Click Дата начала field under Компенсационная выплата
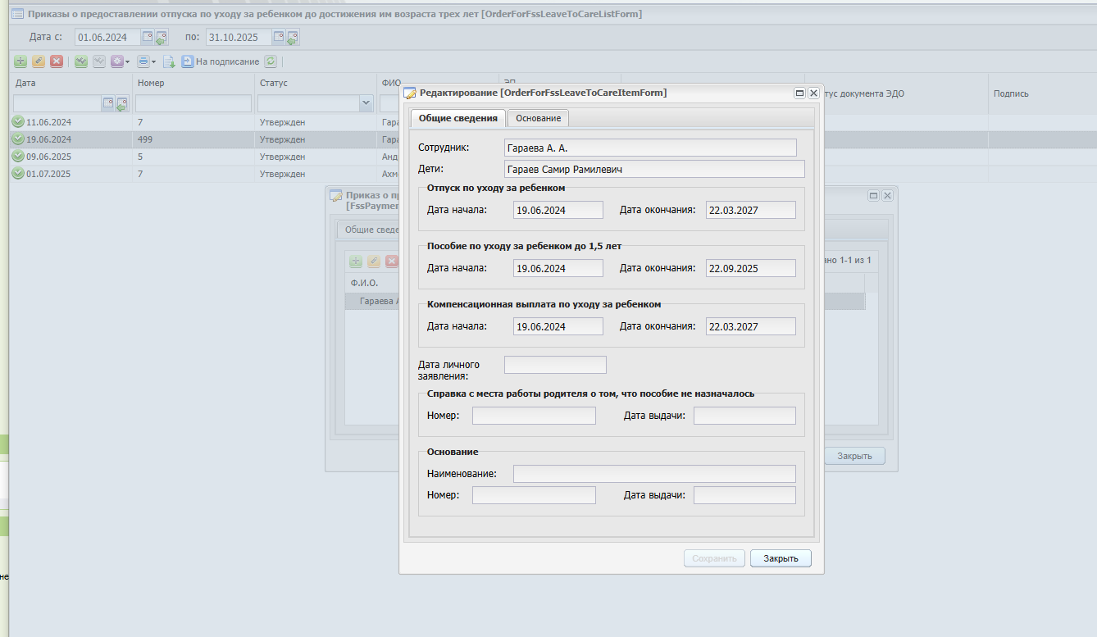 [558, 326]
